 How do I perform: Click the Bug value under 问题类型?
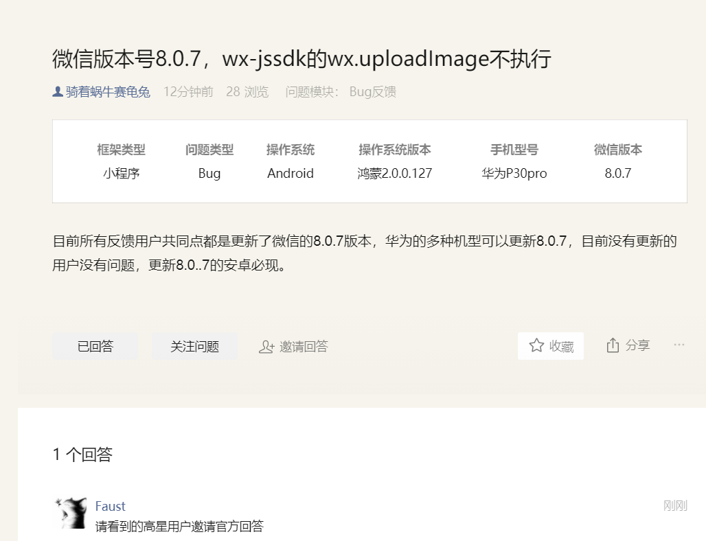coord(209,173)
